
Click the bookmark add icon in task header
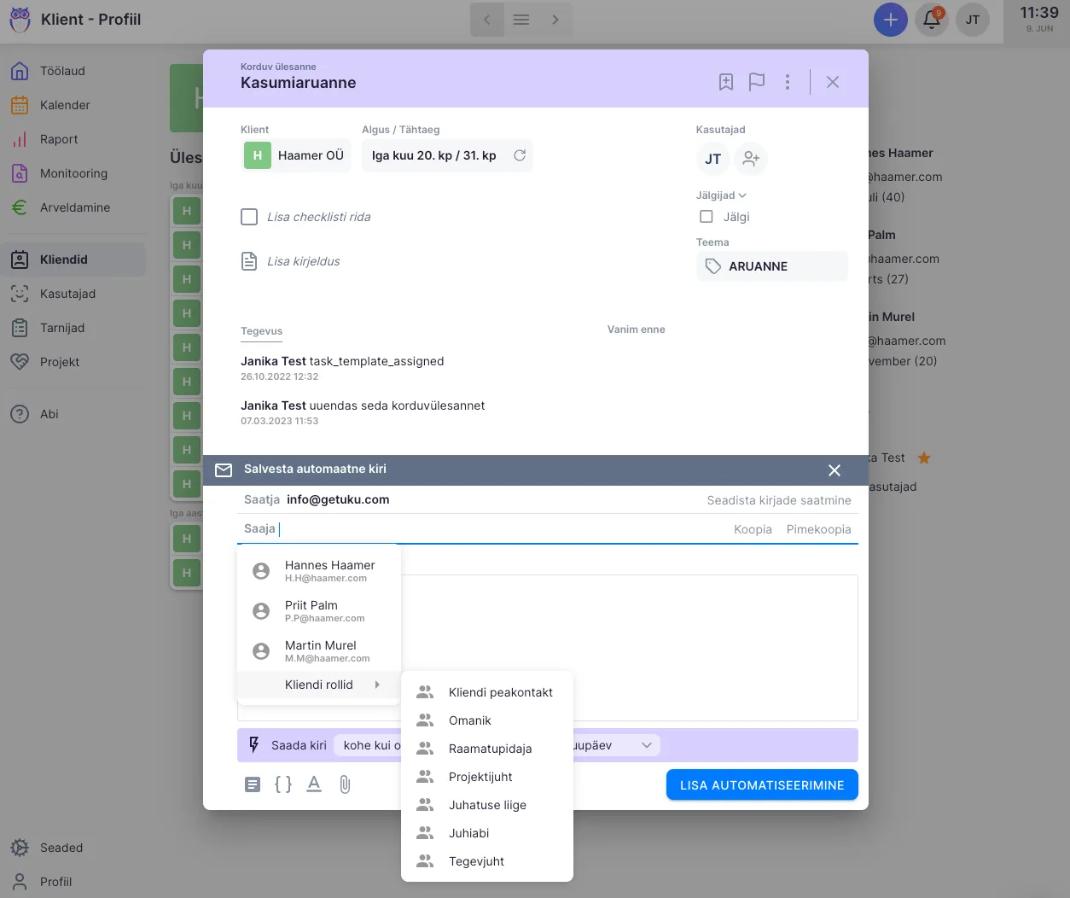[725, 82]
